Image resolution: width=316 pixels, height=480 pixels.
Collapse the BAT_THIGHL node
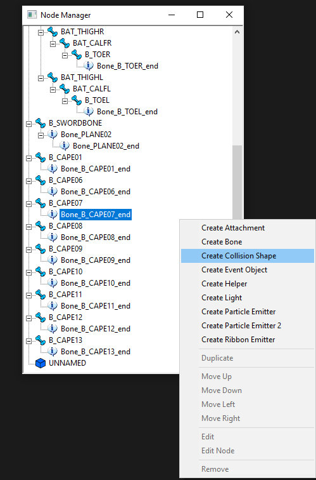[41, 78]
